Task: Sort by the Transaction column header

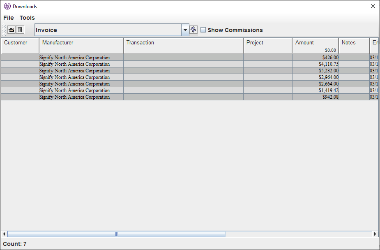Action: pos(184,46)
